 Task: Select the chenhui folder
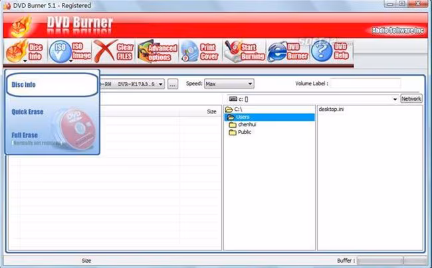coord(243,125)
